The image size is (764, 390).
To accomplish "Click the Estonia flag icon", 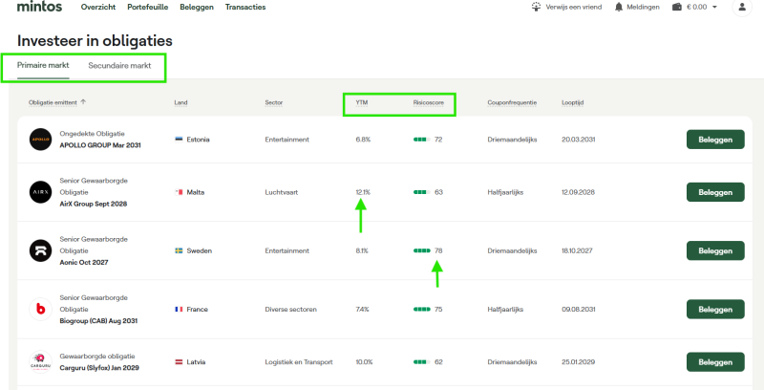I will tap(179, 140).
